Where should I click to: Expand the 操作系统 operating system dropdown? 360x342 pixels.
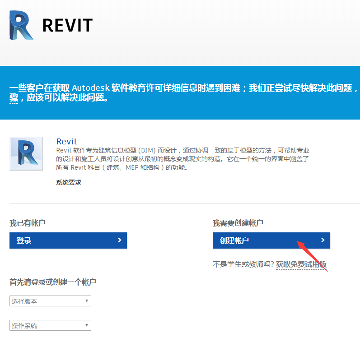[x=50, y=325]
